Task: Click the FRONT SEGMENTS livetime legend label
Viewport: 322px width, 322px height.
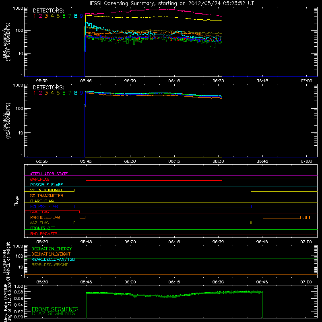Action: click(x=55, y=309)
